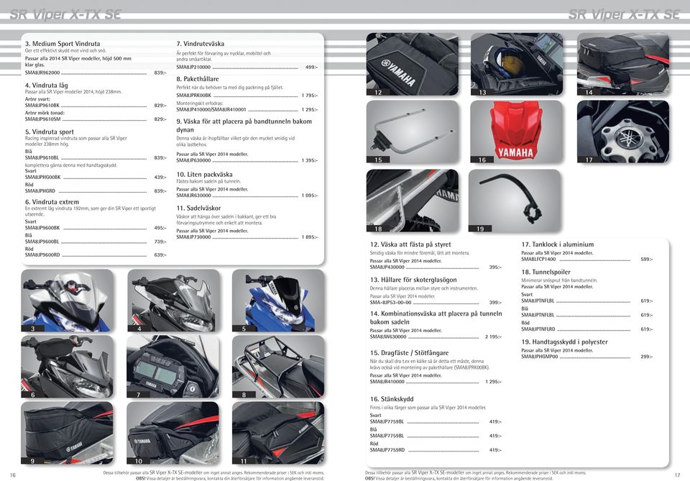The width and height of the screenshot is (690, 481).
Task: Click the price "2 195:-" for Kombinationsväska
Action: click(493, 337)
